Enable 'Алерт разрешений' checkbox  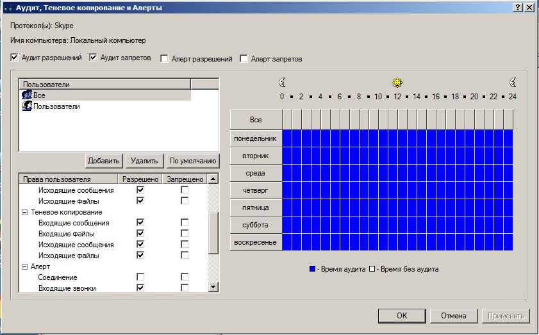click(164, 59)
